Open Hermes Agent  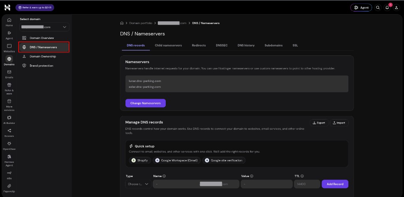(x=9, y=160)
